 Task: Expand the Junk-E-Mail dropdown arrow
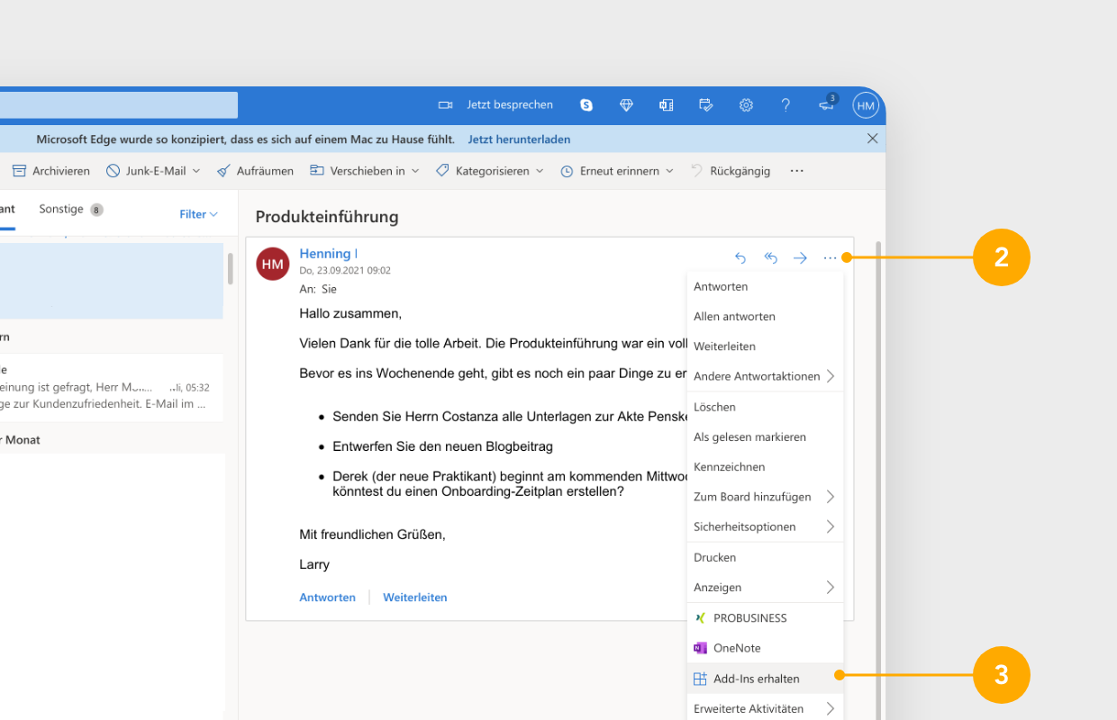click(x=196, y=171)
